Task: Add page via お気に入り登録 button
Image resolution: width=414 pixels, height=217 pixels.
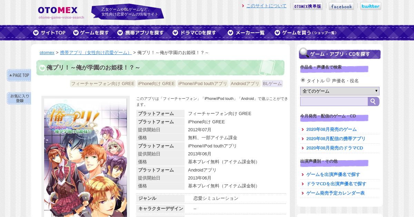Action: pos(19,99)
